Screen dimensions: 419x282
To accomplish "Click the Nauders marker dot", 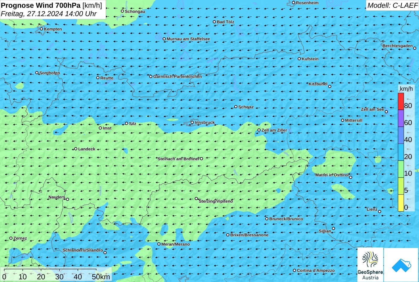I will tap(68, 199).
